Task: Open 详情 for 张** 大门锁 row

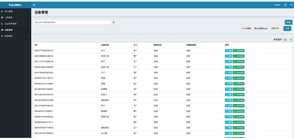Action: pos(228,133)
